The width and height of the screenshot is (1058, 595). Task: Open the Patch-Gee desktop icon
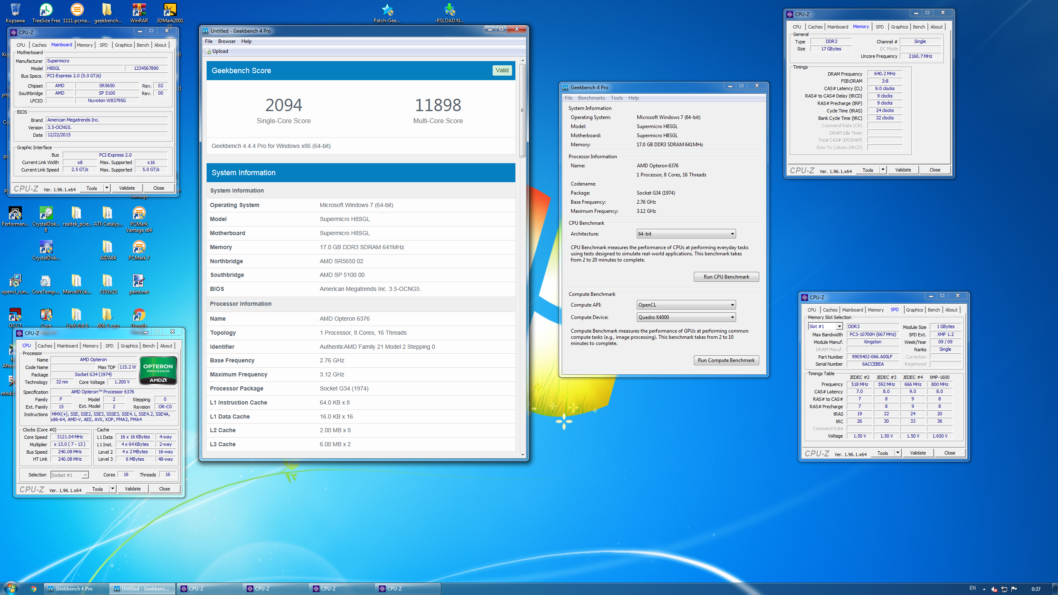(387, 12)
